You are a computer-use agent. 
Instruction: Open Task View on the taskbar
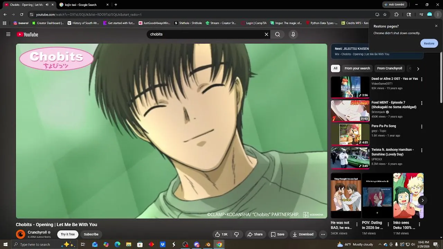[x=83, y=245]
